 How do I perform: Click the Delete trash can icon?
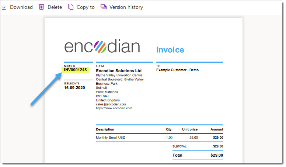pos(41,7)
